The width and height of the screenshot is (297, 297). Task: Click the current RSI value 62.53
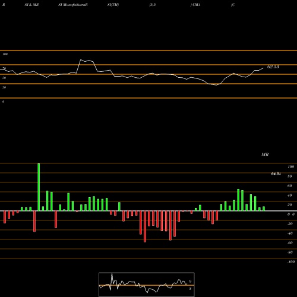[x=273, y=67]
